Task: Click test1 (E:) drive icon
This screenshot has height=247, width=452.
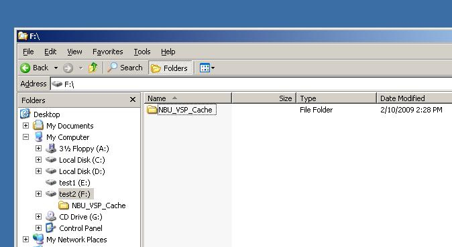Action: pyautogui.click(x=51, y=182)
